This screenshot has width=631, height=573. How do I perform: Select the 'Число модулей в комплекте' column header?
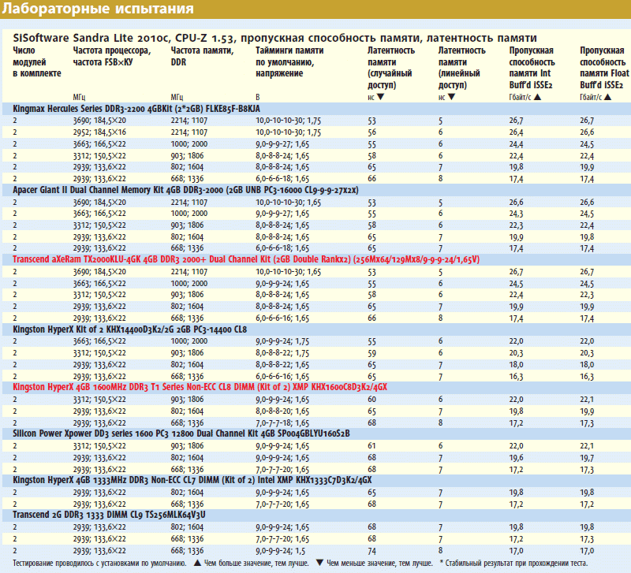coord(37,62)
